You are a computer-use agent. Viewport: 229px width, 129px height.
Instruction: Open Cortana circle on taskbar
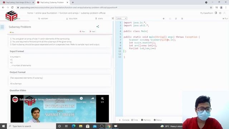tap(59, 126)
